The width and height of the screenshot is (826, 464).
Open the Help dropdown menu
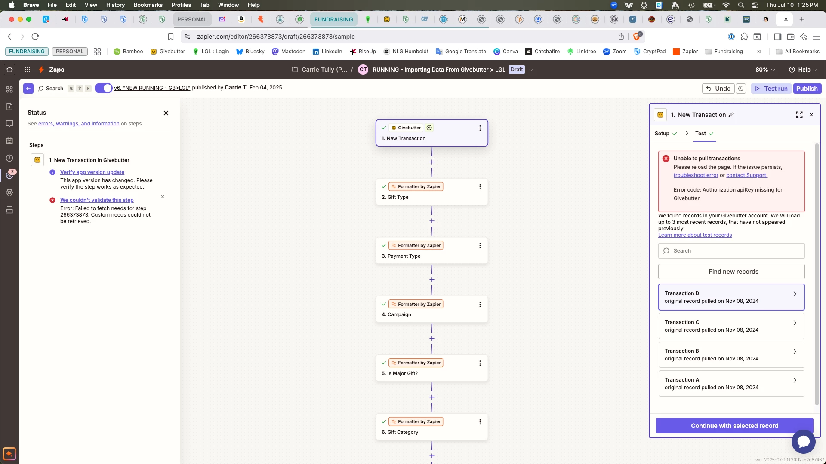point(803,70)
